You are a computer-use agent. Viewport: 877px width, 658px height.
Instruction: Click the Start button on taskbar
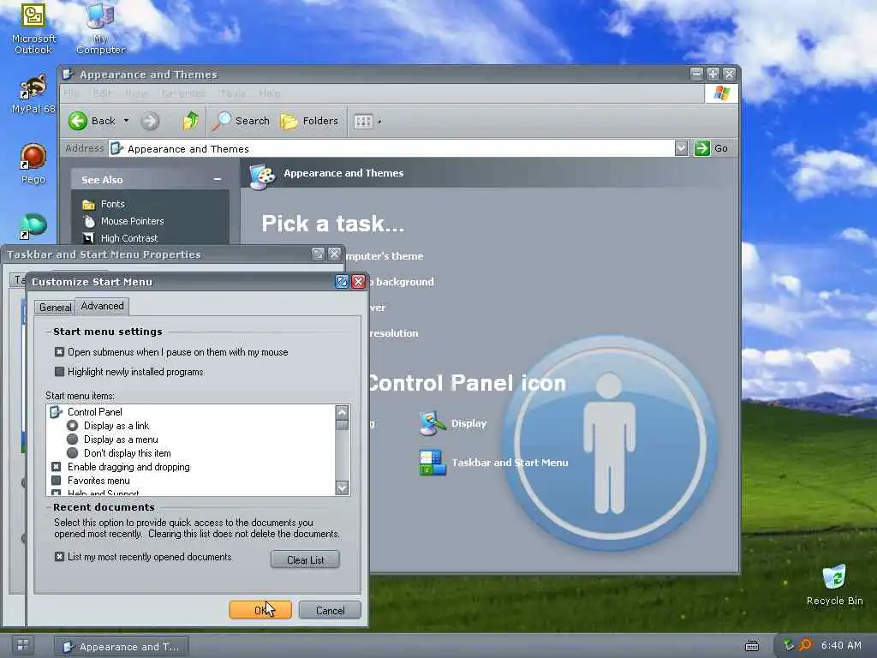pyautogui.click(x=23, y=646)
